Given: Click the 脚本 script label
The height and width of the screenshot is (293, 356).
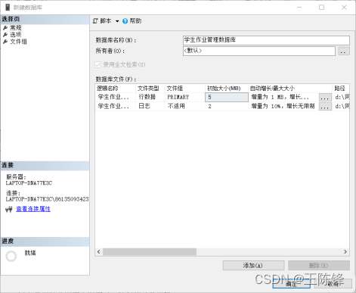Looking at the screenshot, I should coord(106,21).
